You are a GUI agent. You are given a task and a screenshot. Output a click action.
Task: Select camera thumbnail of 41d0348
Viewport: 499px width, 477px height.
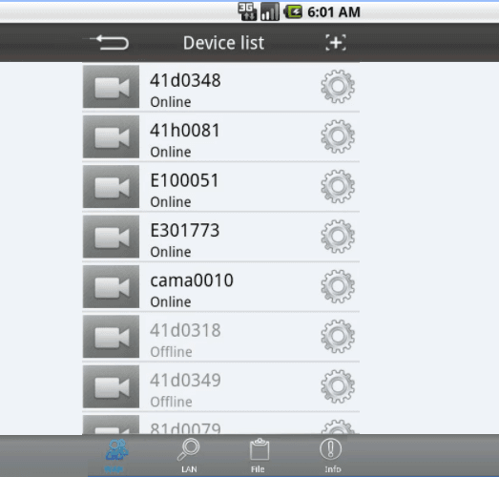[111, 87]
